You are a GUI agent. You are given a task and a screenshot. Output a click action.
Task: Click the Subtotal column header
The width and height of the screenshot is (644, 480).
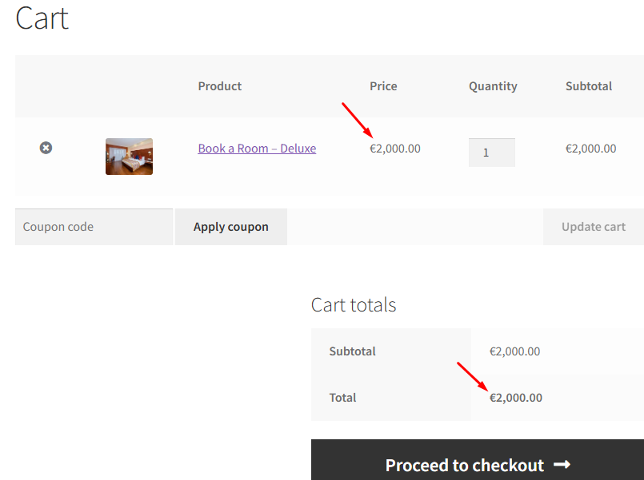[x=588, y=86]
